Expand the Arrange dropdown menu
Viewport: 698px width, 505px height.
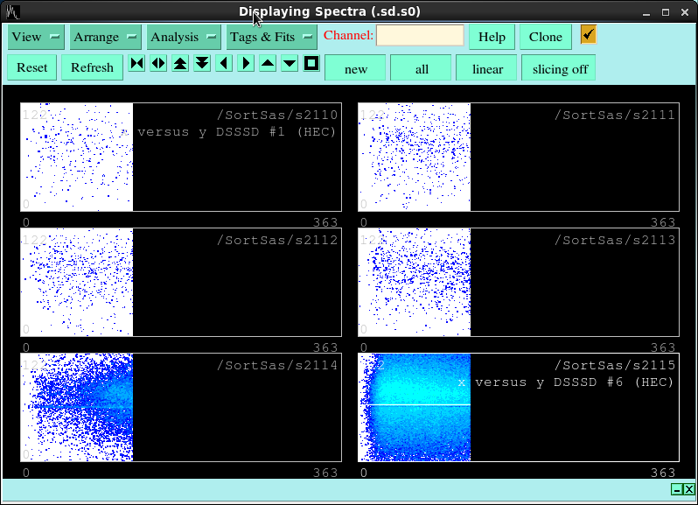coord(106,37)
